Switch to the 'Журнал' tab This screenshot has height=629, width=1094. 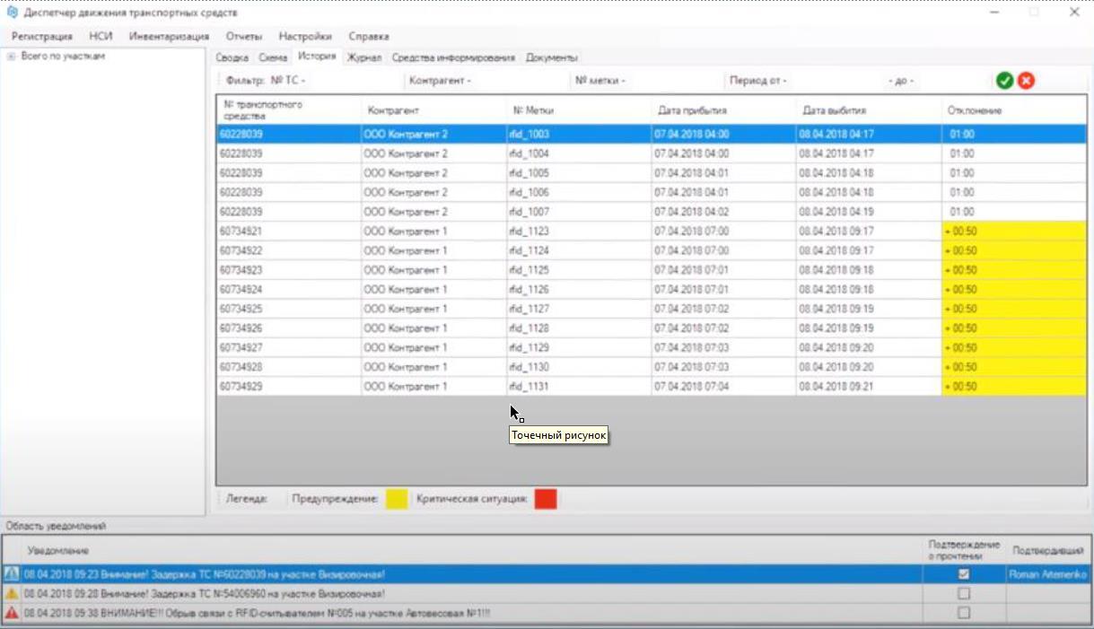(364, 58)
